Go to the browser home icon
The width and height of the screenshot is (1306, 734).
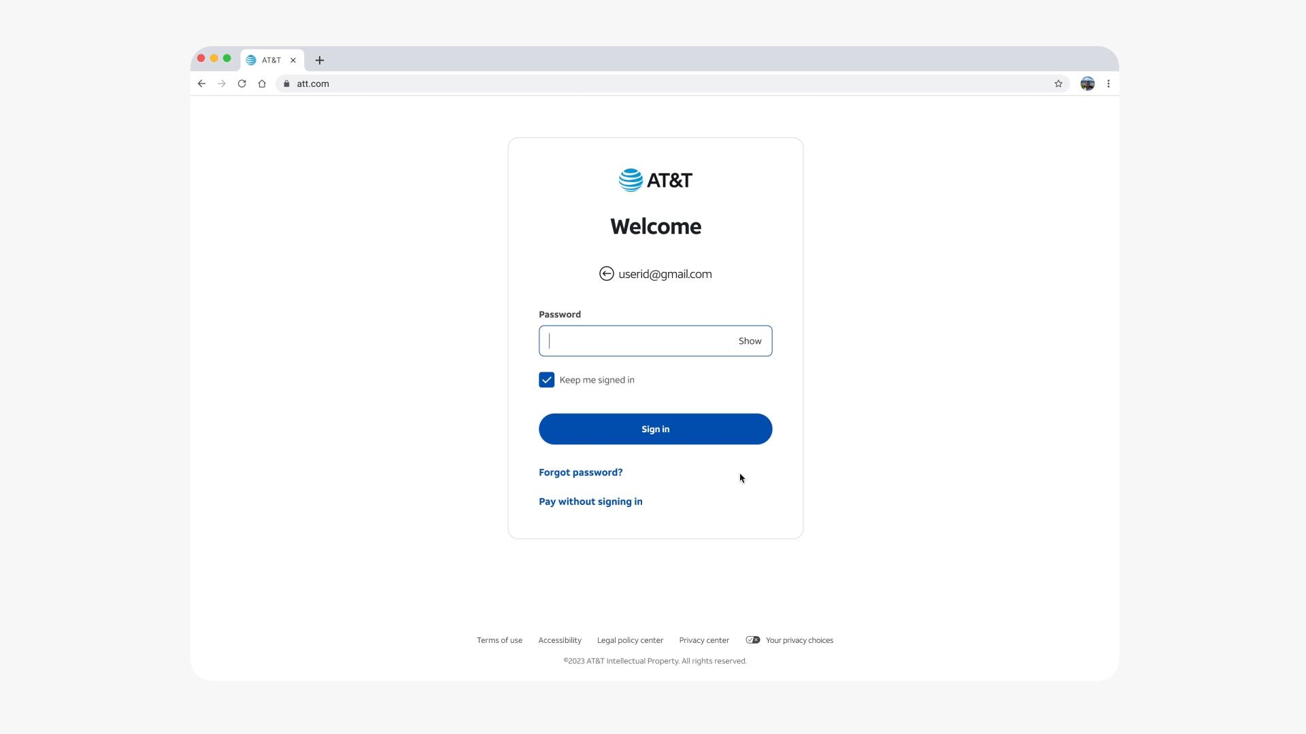point(262,84)
